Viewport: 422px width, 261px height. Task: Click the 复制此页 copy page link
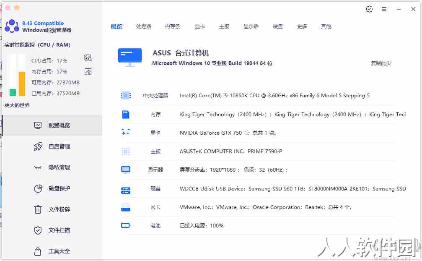(x=381, y=63)
